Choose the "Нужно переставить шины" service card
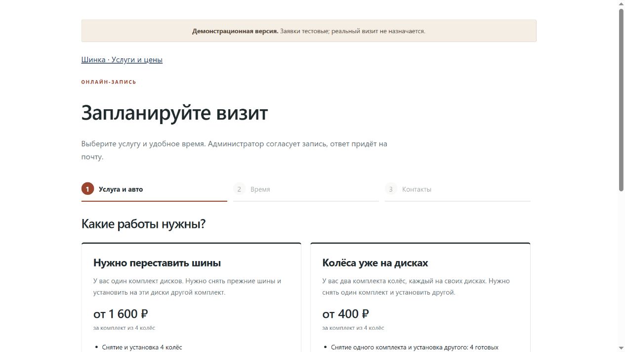The image size is (625, 352). (191, 297)
